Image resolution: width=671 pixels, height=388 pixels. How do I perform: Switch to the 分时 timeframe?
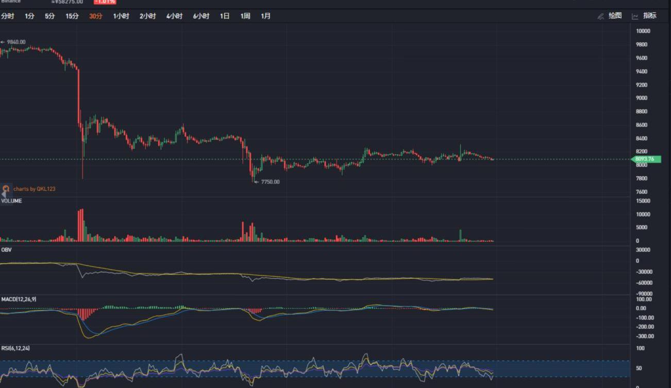click(7, 16)
